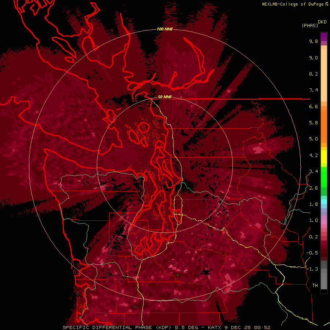Click the 9 DEC 25 date text
The height and width of the screenshot is (330, 330).
coord(238,327)
